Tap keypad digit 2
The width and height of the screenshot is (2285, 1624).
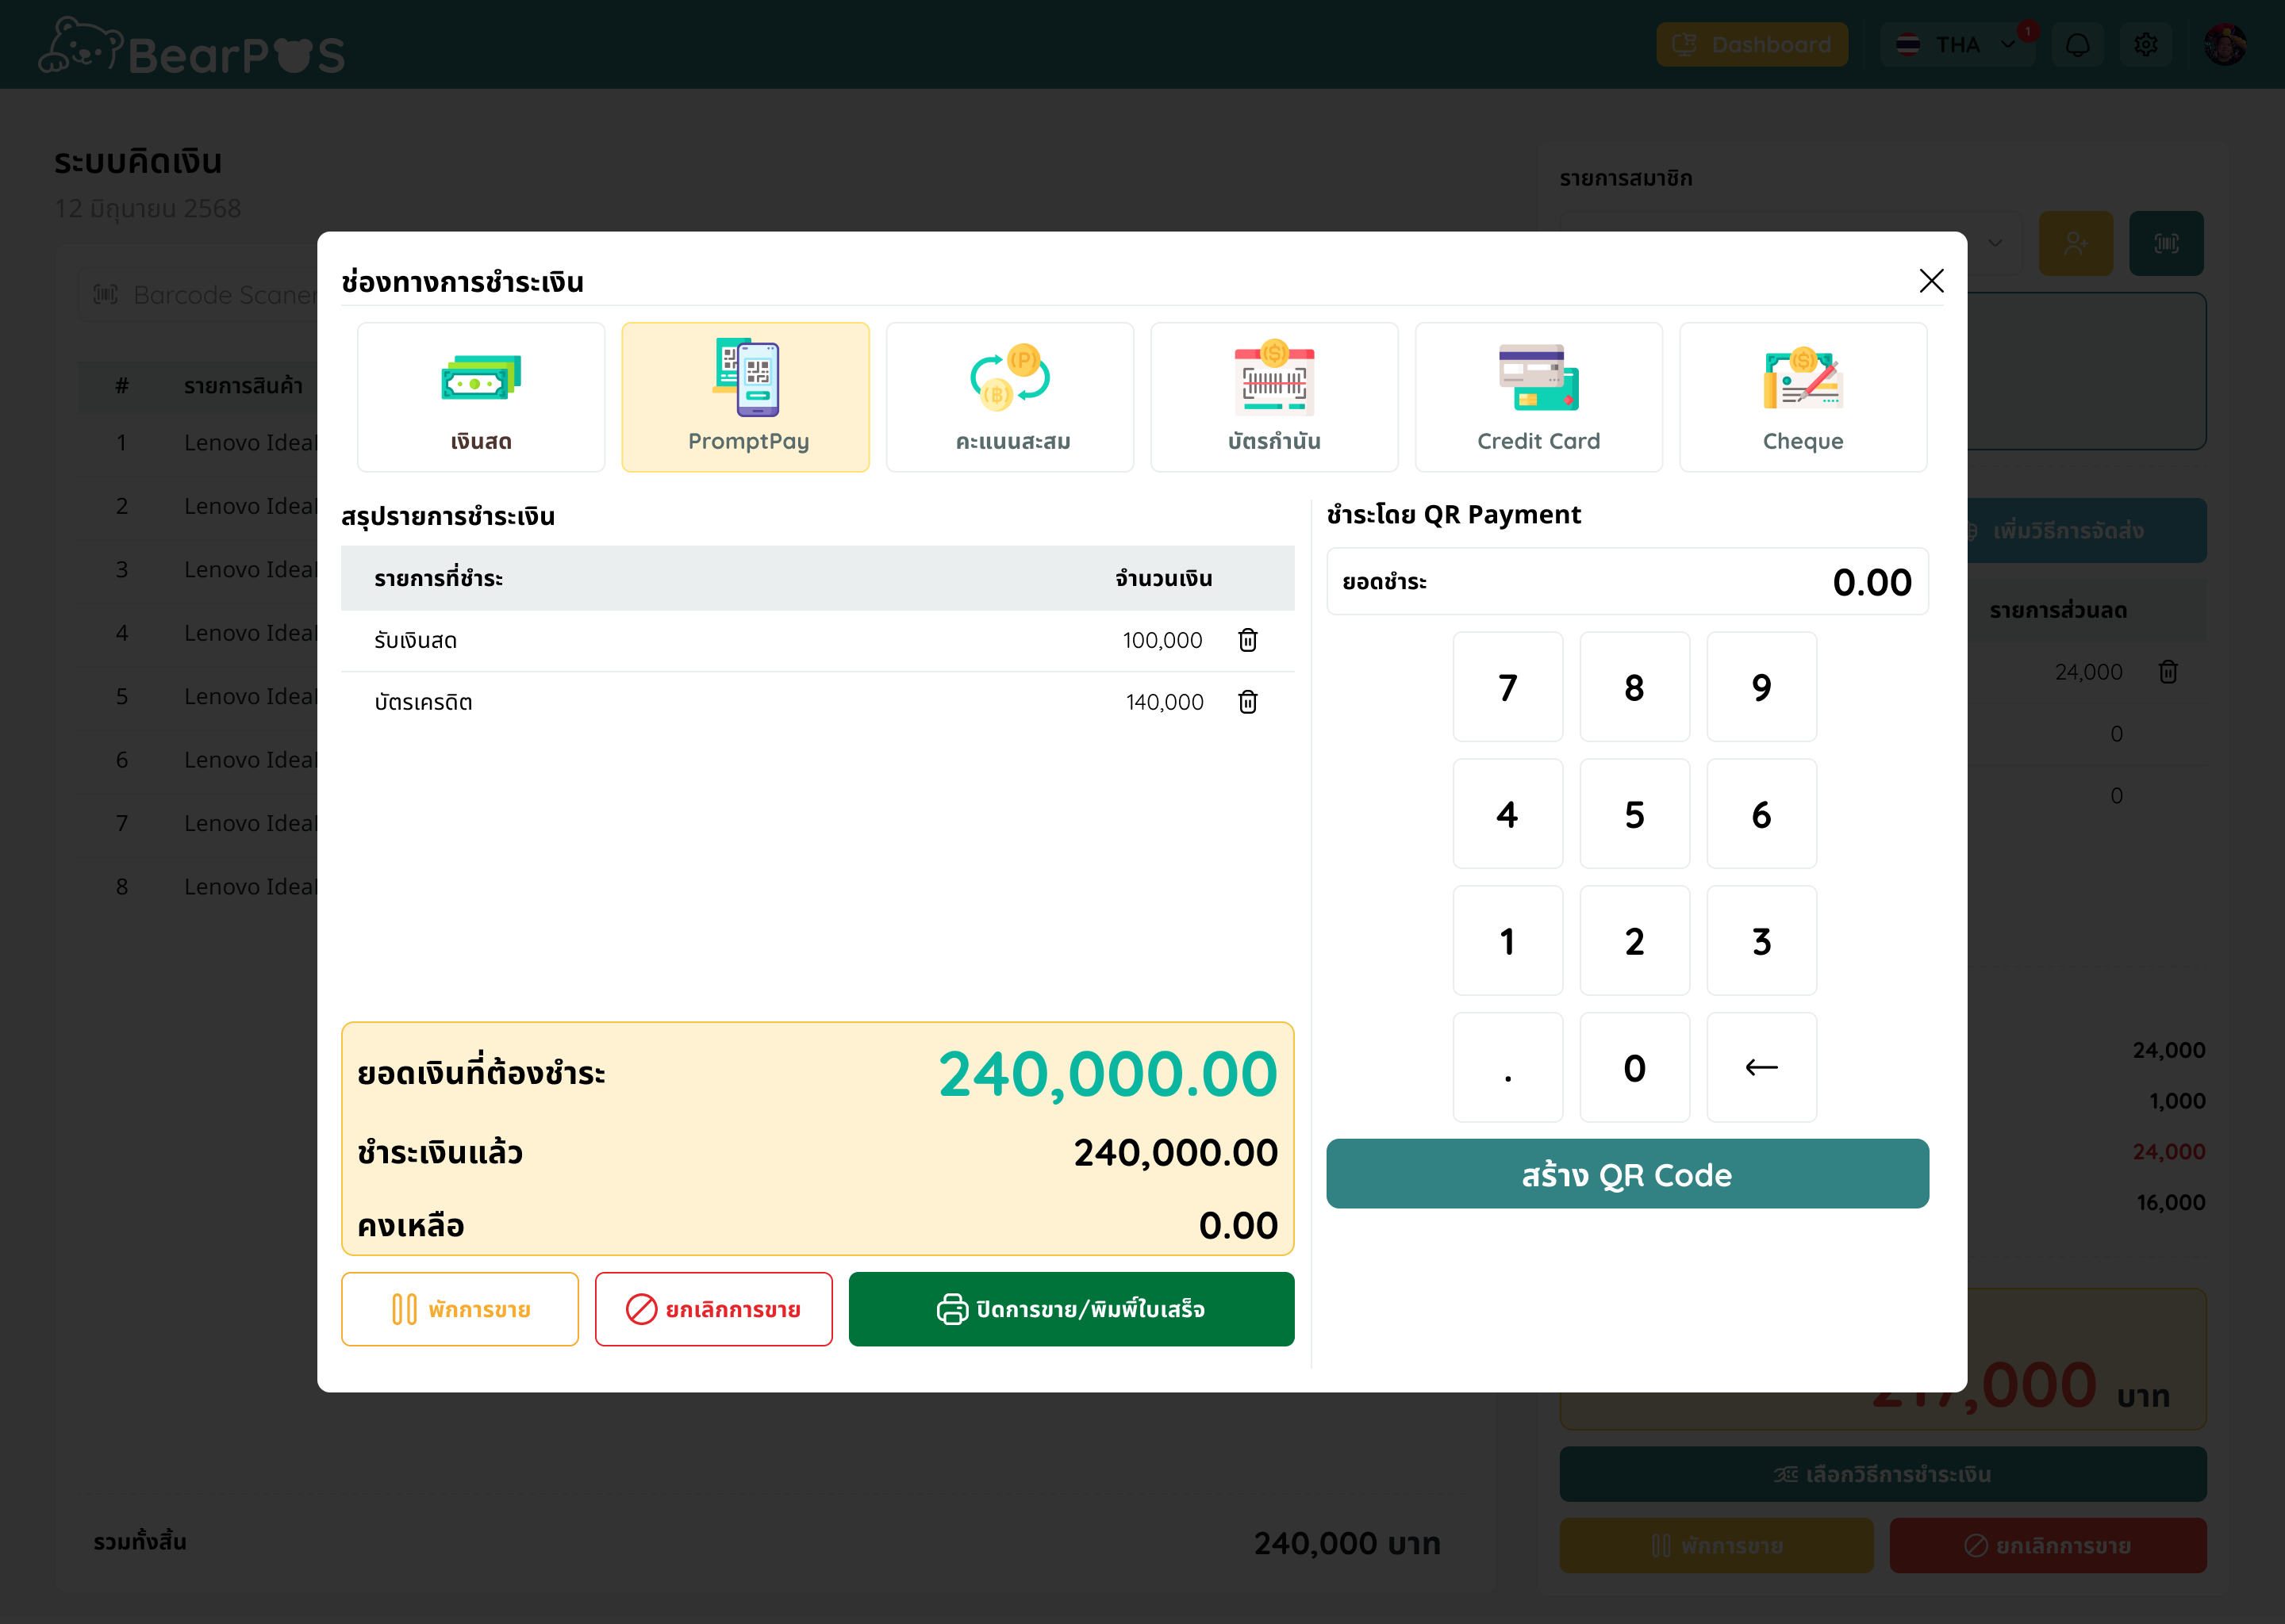pos(1634,941)
